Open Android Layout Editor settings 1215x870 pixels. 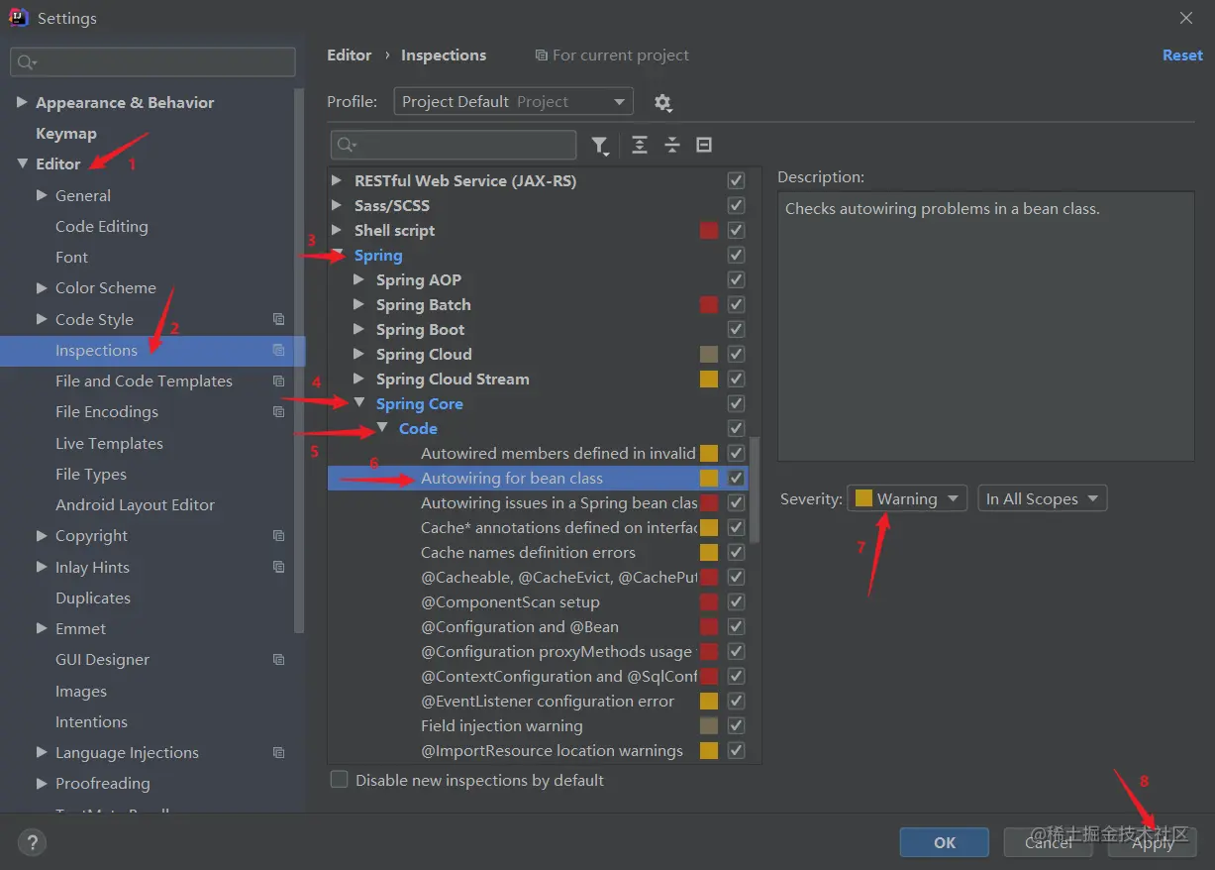(x=135, y=505)
